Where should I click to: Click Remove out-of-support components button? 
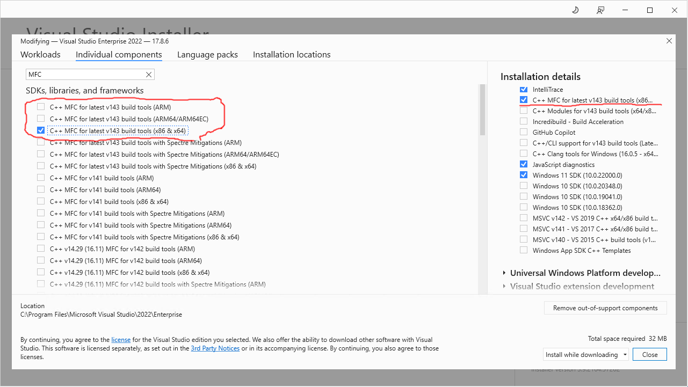(x=605, y=308)
